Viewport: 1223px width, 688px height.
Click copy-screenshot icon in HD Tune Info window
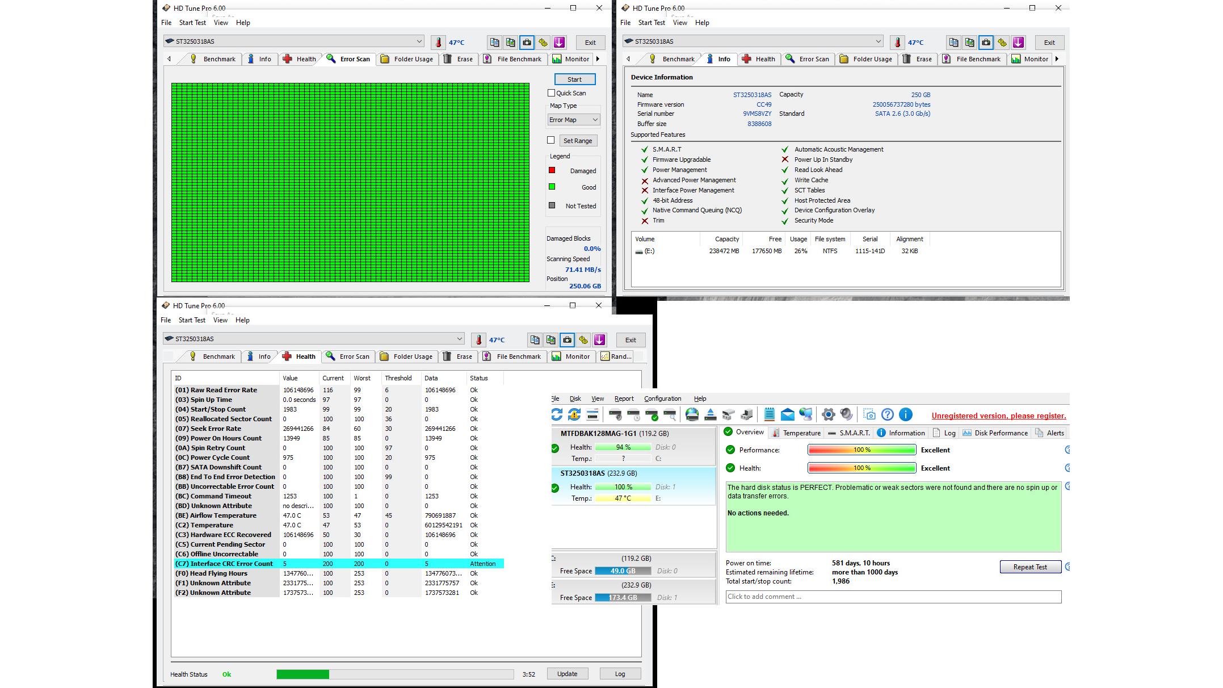point(970,43)
